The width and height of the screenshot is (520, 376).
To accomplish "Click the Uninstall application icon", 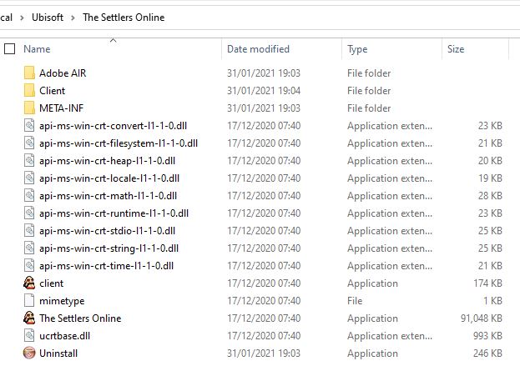I will (30, 353).
